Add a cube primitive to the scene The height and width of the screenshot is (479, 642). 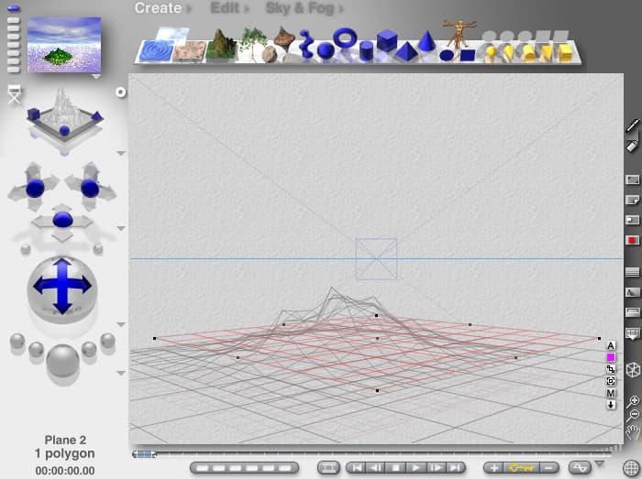(x=386, y=41)
